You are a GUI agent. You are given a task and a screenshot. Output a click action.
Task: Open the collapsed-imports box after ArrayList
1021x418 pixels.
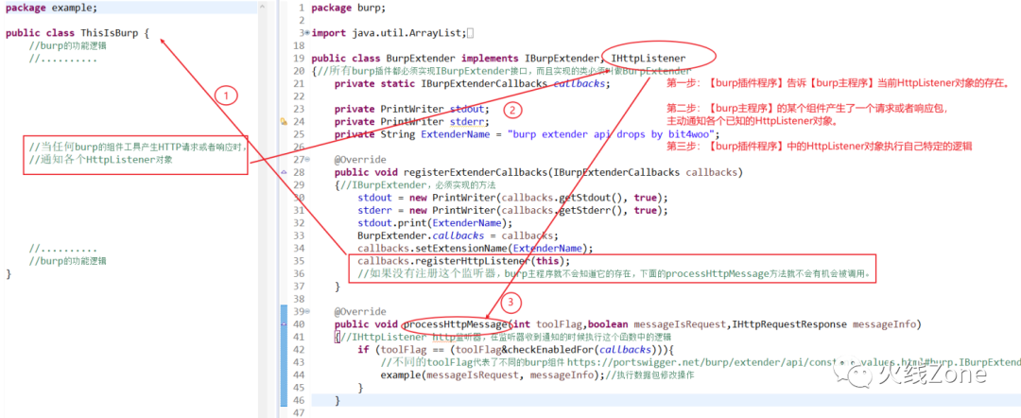click(471, 33)
